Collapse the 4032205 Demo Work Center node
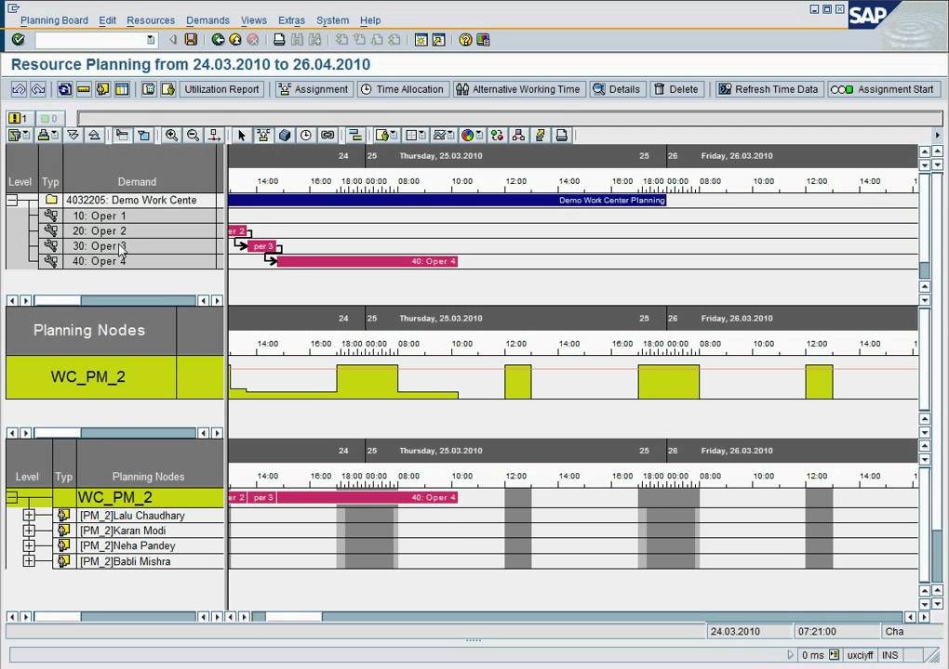Screen dimensions: 949x669 (12, 200)
